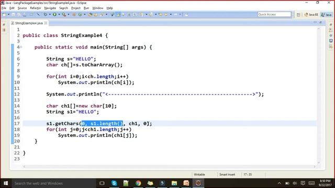
Task: Click the Save toolbar icon
Action: (14, 15)
